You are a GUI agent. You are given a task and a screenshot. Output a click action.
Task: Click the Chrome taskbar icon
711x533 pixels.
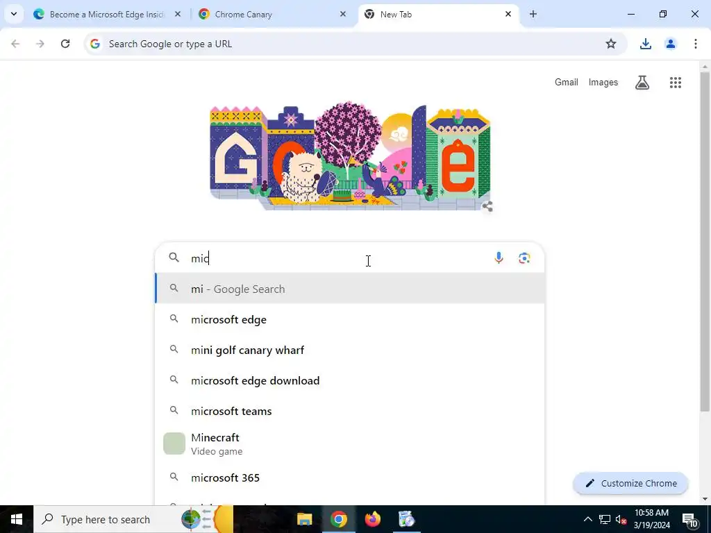(338, 519)
